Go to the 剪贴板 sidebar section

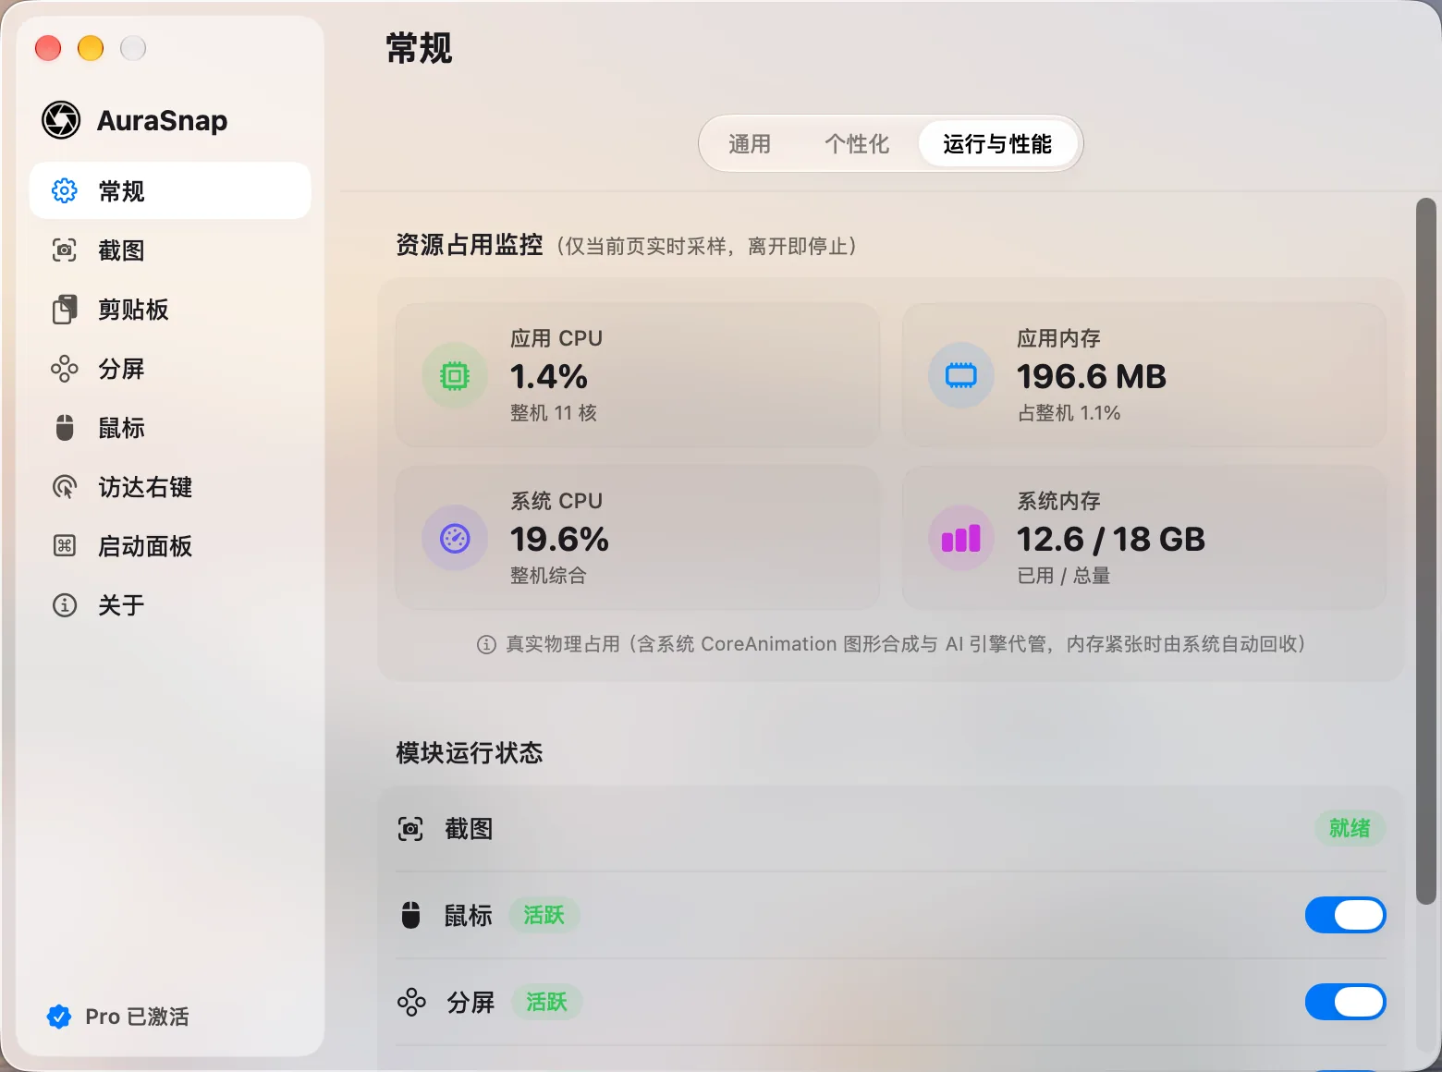coord(170,309)
